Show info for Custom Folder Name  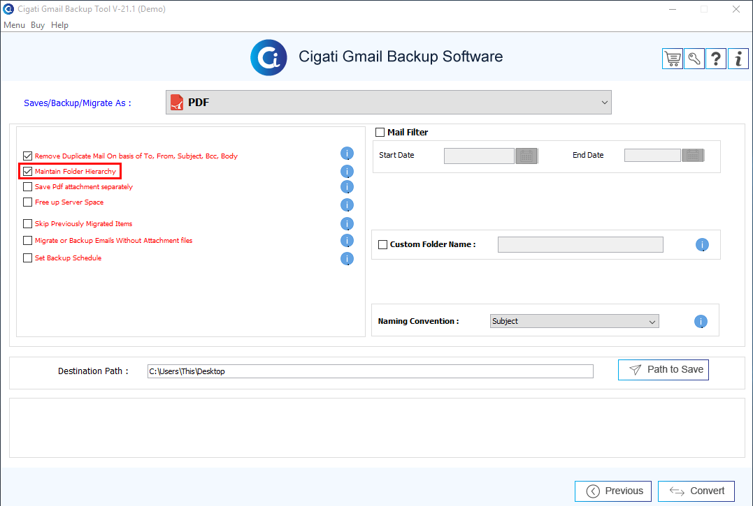pyautogui.click(x=702, y=245)
